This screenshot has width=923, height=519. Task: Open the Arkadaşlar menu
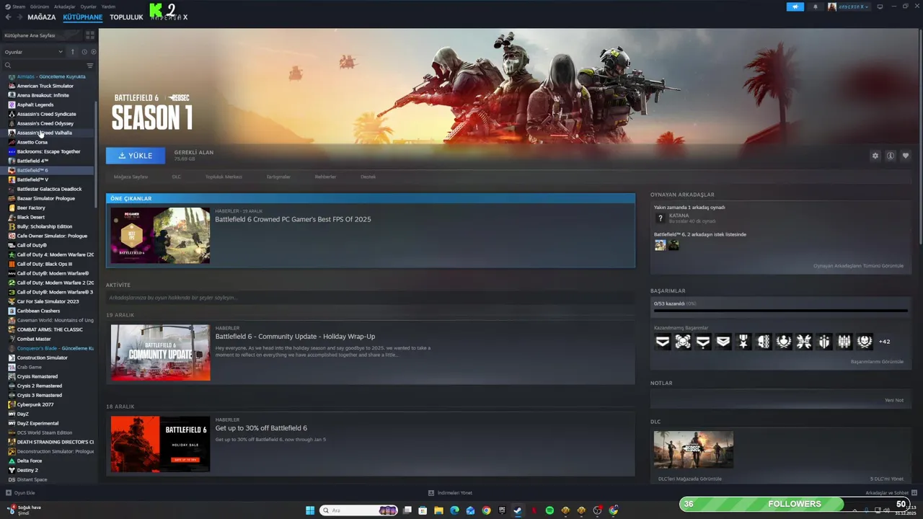pos(65,6)
